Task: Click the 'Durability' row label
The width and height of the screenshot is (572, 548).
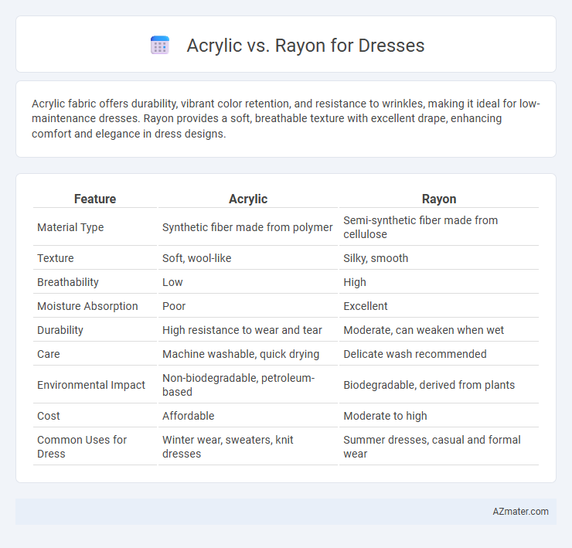Action: point(60,330)
